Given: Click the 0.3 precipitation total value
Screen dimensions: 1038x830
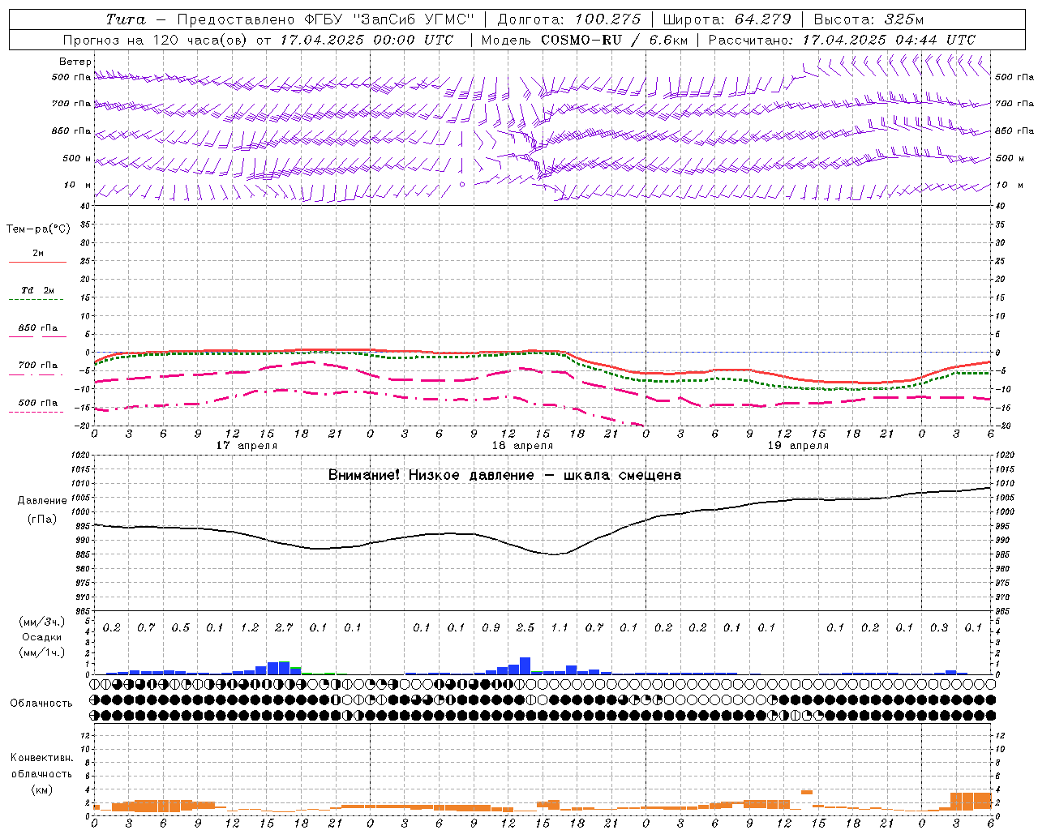Looking at the screenshot, I should pos(939,627).
